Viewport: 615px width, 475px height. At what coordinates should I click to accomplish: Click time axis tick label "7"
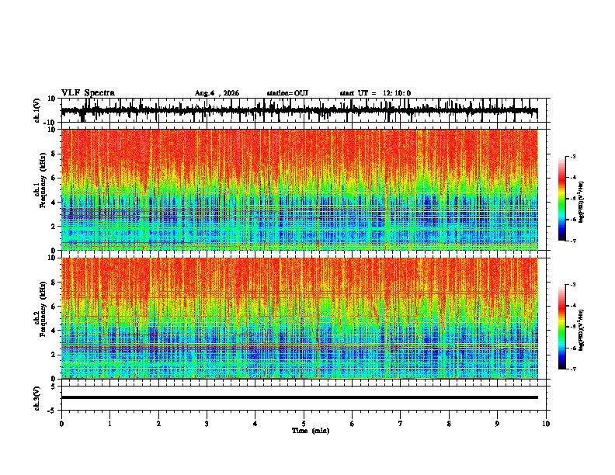pos(401,424)
